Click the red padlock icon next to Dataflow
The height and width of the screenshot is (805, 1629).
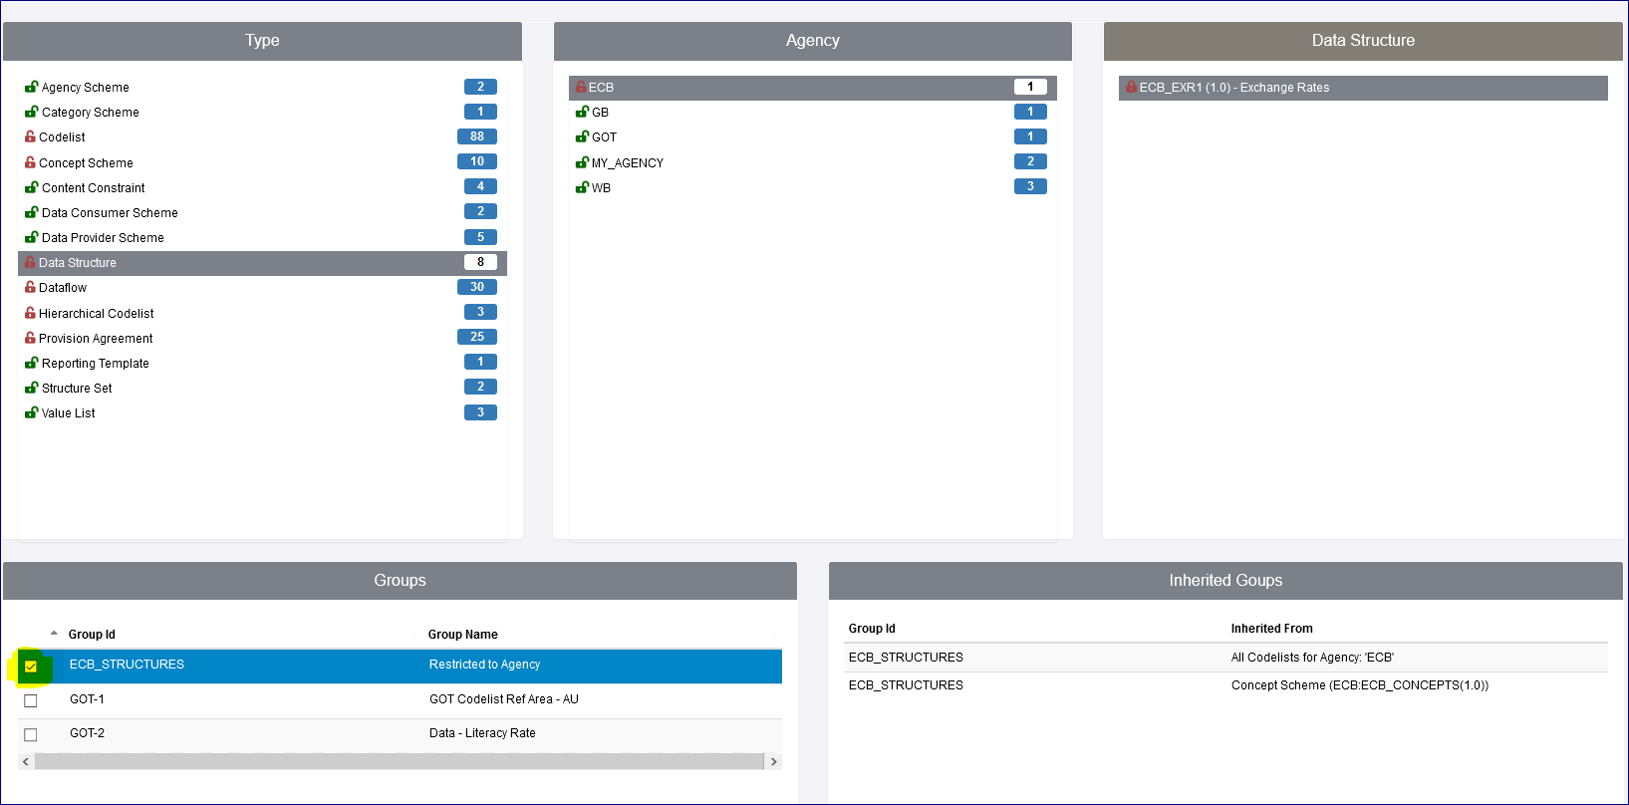click(30, 287)
